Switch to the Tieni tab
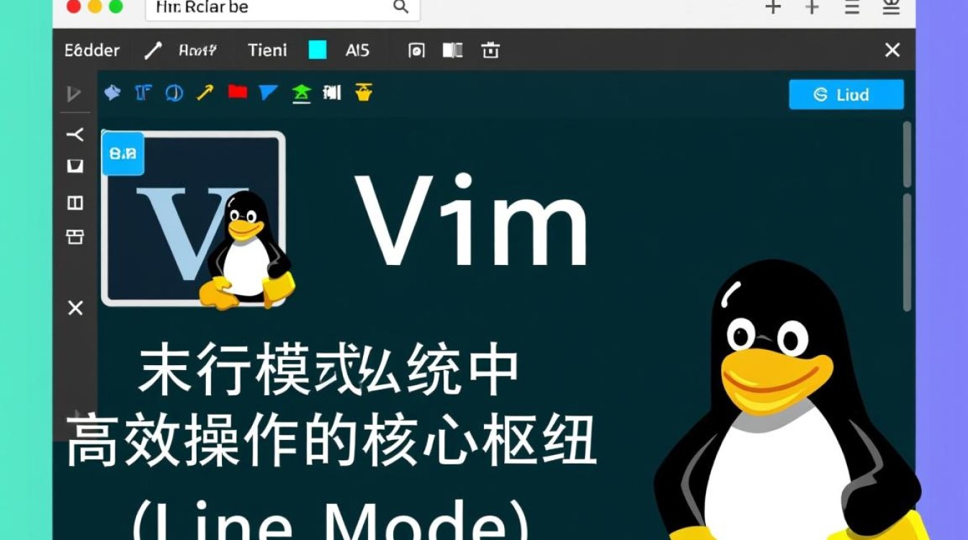The width and height of the screenshot is (968, 540). point(267,50)
